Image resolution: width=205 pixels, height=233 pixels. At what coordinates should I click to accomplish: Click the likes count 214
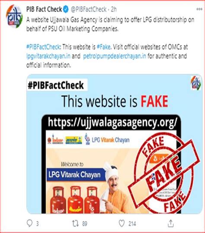[x=132, y=223]
